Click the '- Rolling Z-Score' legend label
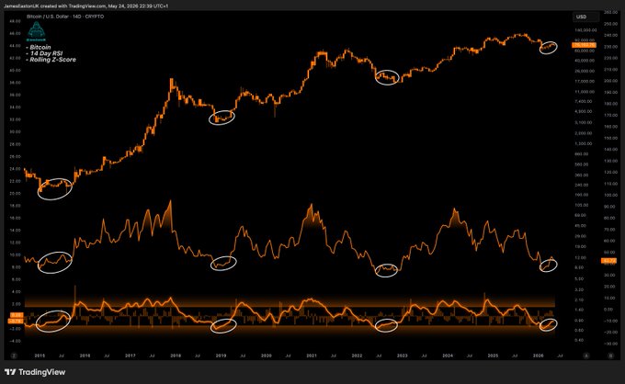 pyautogui.click(x=51, y=60)
